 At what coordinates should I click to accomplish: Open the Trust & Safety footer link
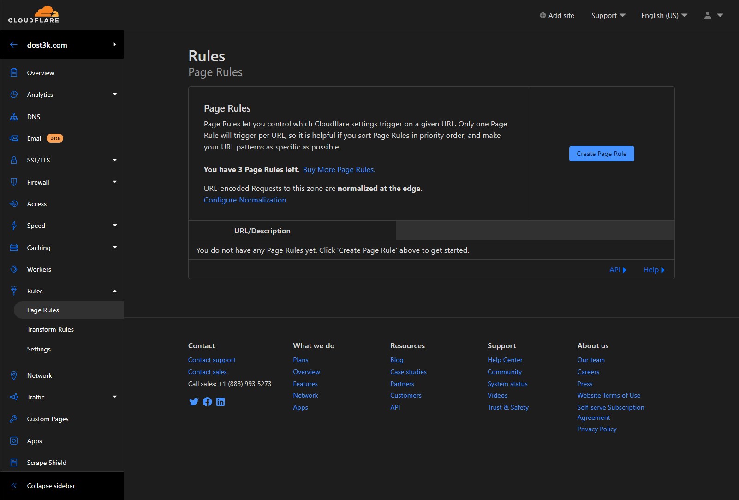[508, 407]
